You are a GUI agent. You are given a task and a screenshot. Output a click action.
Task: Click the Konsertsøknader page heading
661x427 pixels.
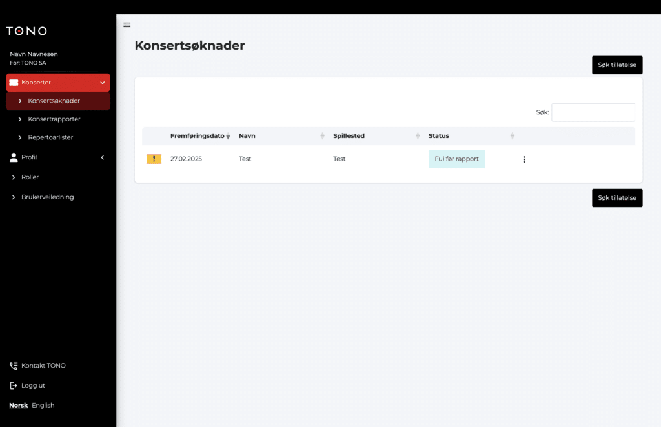(x=190, y=45)
